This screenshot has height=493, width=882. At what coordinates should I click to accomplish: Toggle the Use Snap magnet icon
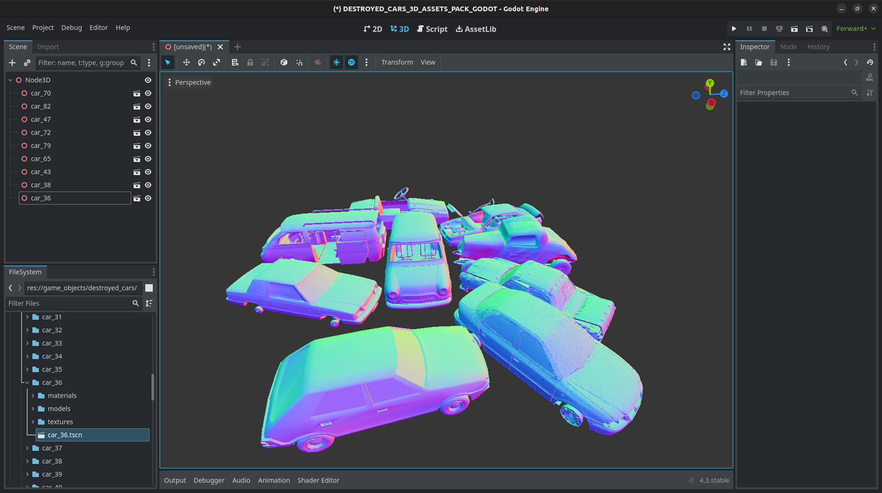pyautogui.click(x=299, y=62)
